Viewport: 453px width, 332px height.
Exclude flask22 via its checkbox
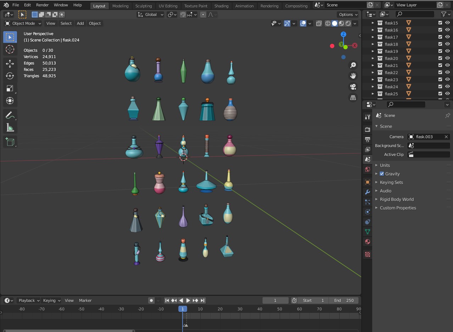point(440,73)
